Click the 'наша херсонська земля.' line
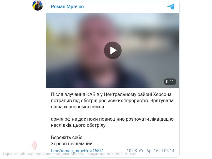 coord(78,107)
